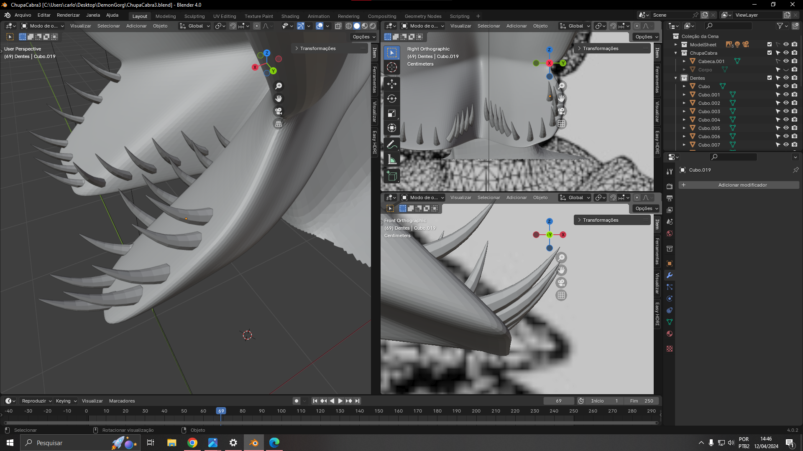Select the Scale tool in toolbar
This screenshot has height=451, width=803.
pyautogui.click(x=391, y=113)
